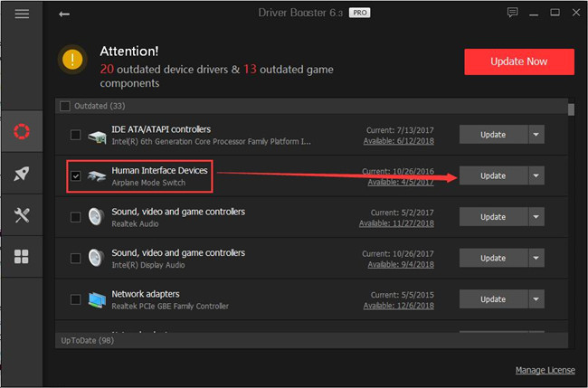This screenshot has height=388, width=588.
Task: Open dropdown beside Airplane Mode Switch Update
Action: (536, 175)
